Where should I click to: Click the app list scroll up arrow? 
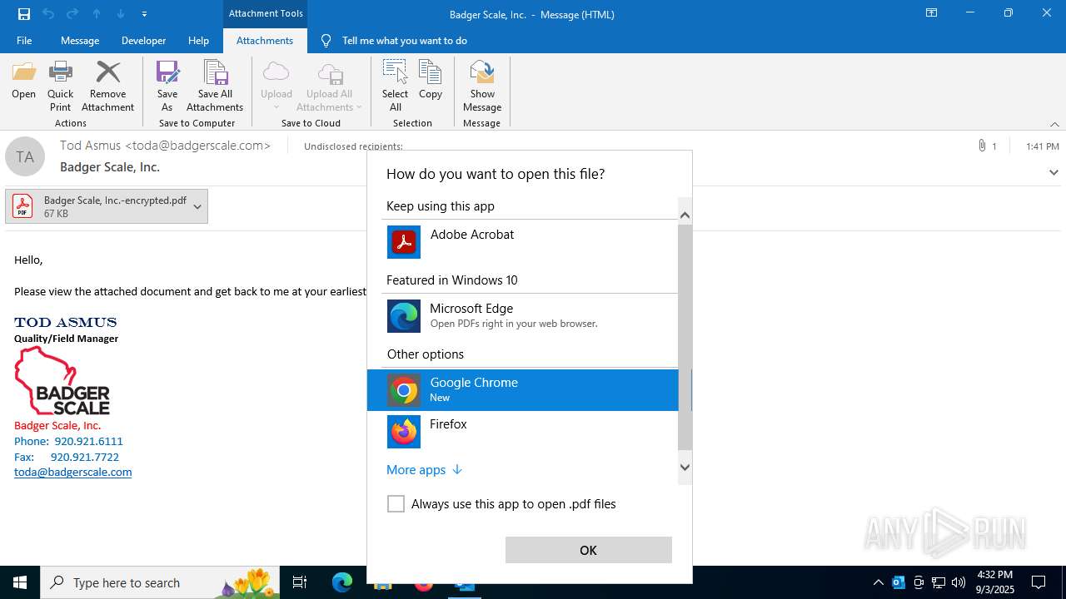click(x=685, y=215)
